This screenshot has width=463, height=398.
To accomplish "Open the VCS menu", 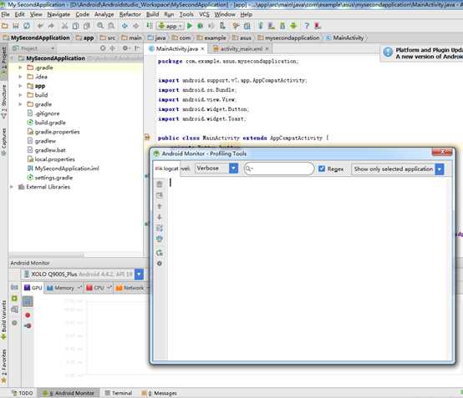I will 204,14.
